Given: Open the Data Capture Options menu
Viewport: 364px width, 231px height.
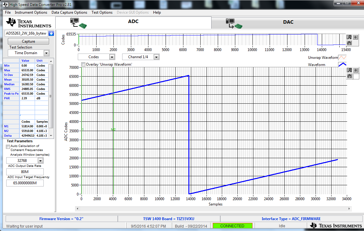Looking at the screenshot, I should click(69, 12).
